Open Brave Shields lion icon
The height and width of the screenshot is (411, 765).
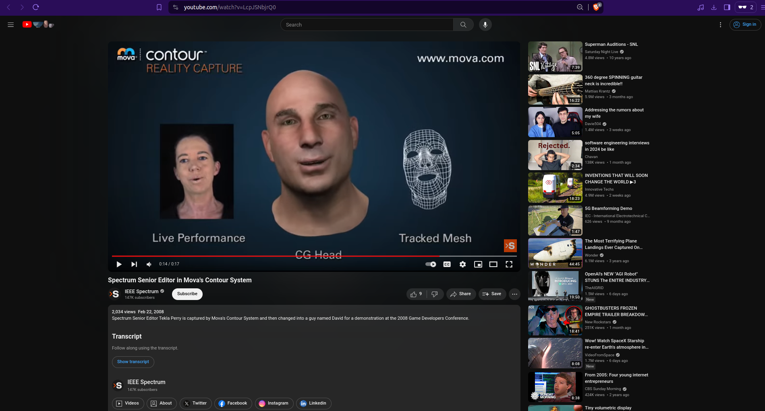(x=597, y=7)
